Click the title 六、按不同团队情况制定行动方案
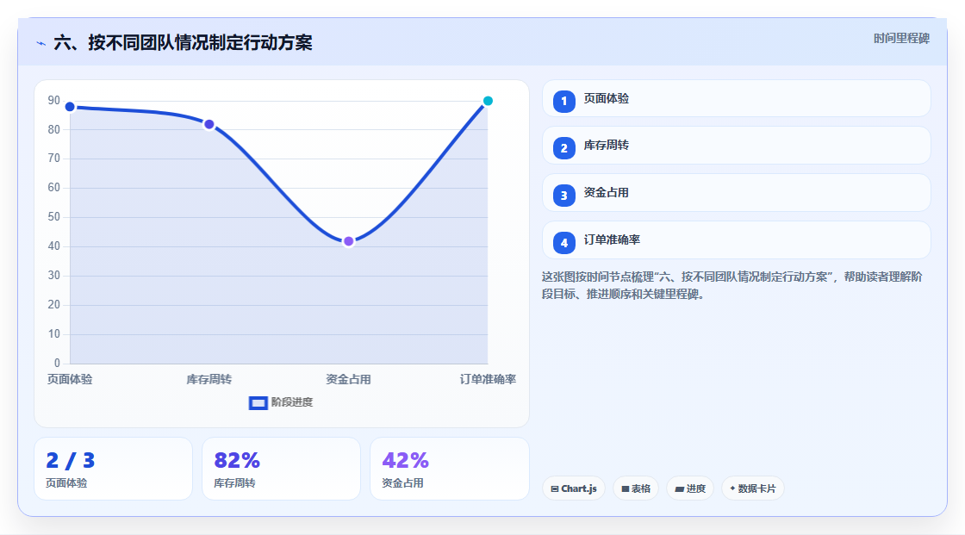This screenshot has height=535, width=965. pyautogui.click(x=183, y=42)
